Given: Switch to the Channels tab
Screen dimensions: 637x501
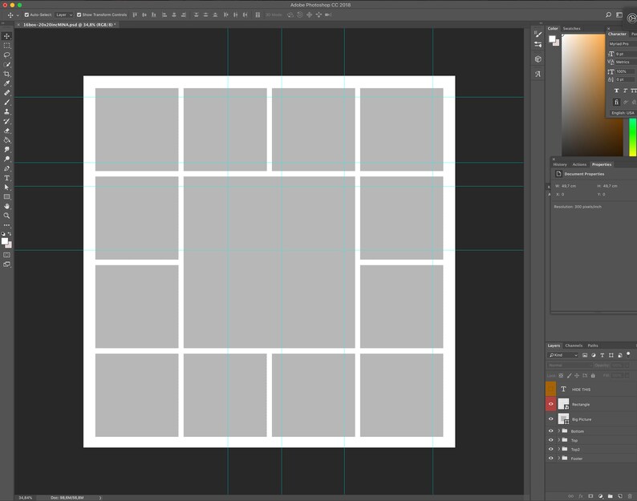Looking at the screenshot, I should pyautogui.click(x=574, y=345).
